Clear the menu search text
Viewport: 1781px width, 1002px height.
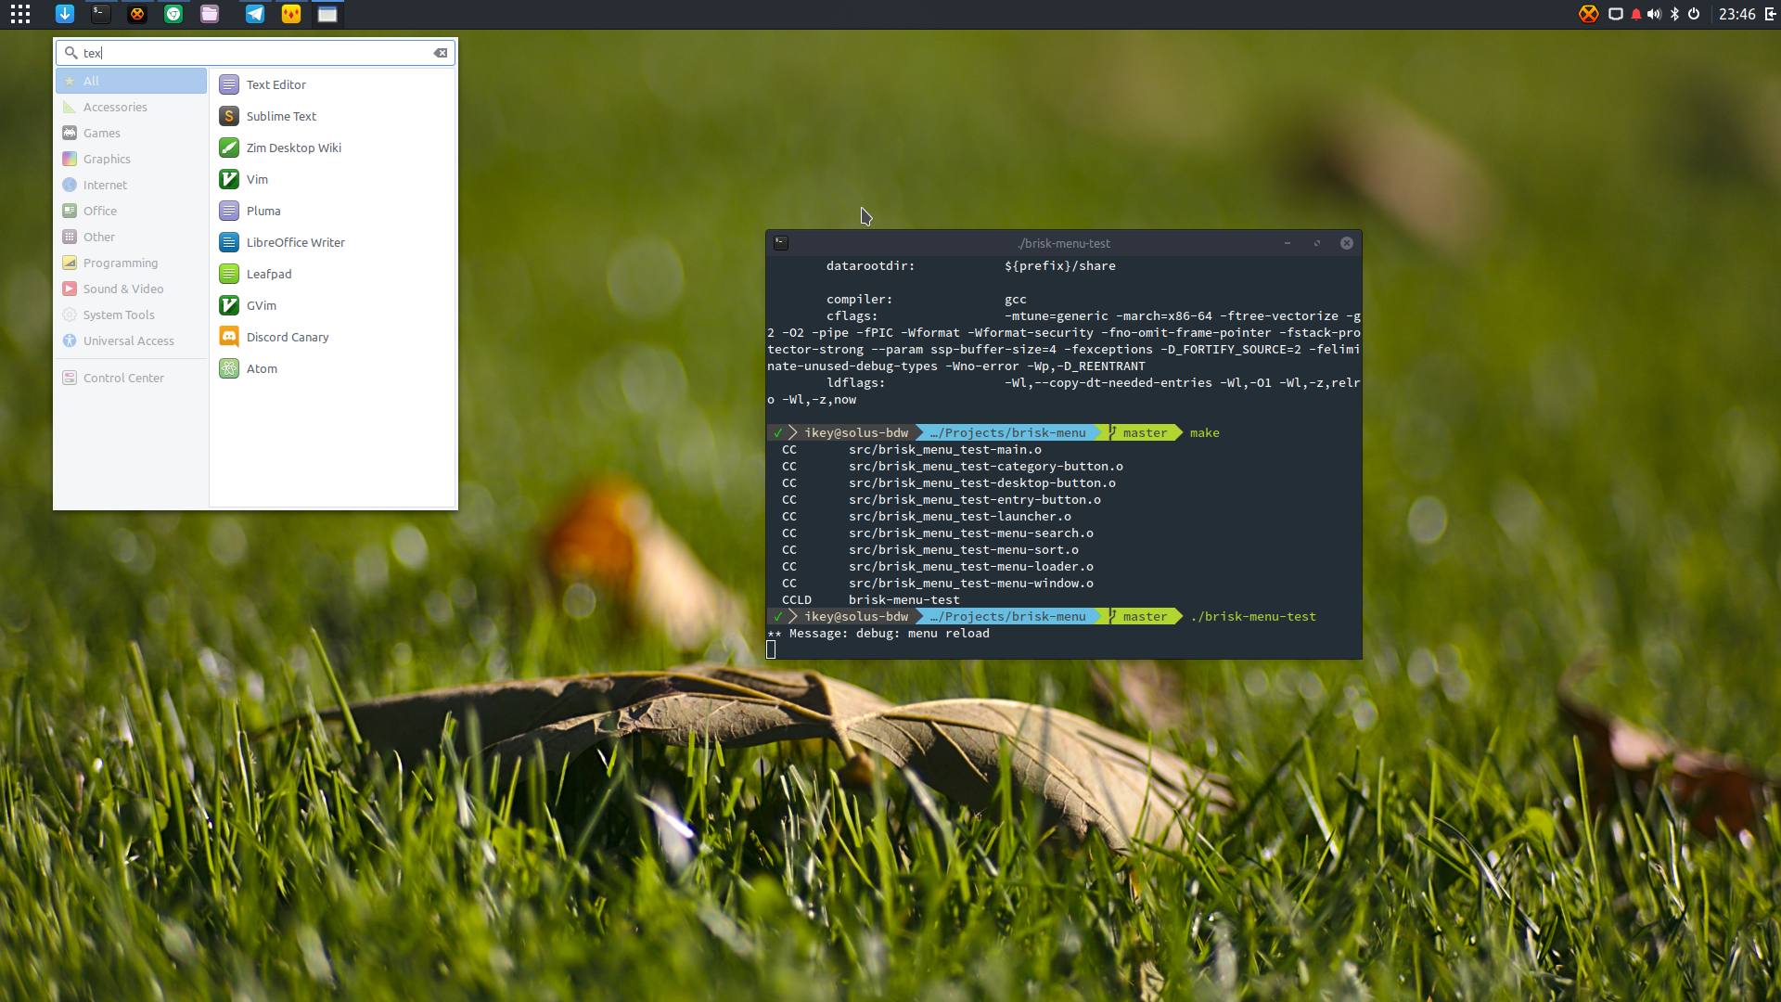tap(441, 53)
